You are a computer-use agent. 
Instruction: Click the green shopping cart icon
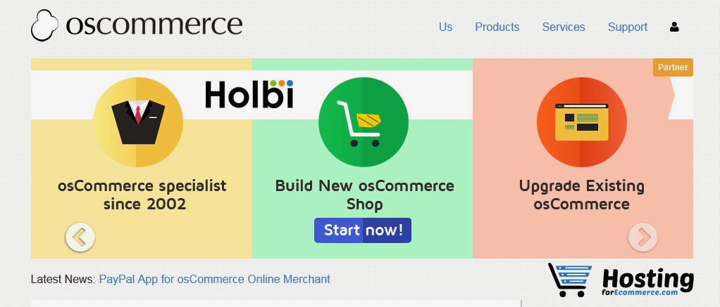pos(363,122)
